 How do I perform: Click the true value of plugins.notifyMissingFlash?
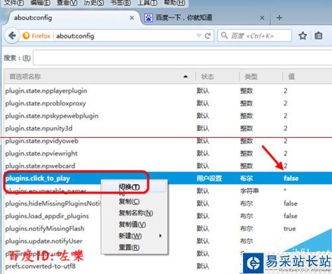pyautogui.click(x=290, y=229)
